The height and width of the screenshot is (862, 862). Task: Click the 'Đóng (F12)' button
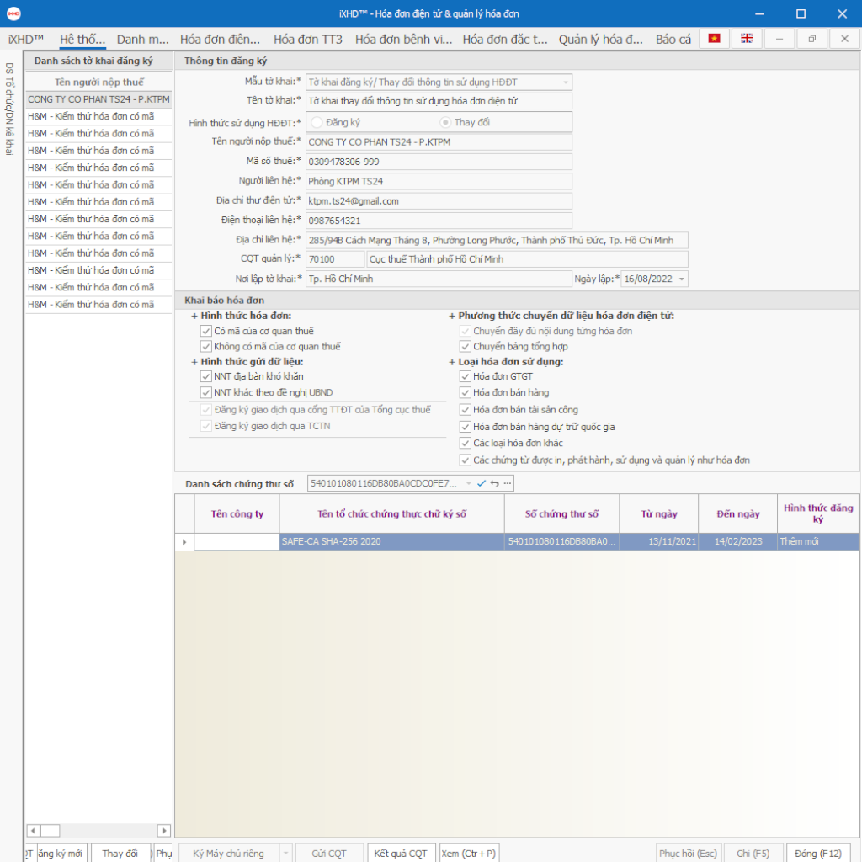[817, 853]
